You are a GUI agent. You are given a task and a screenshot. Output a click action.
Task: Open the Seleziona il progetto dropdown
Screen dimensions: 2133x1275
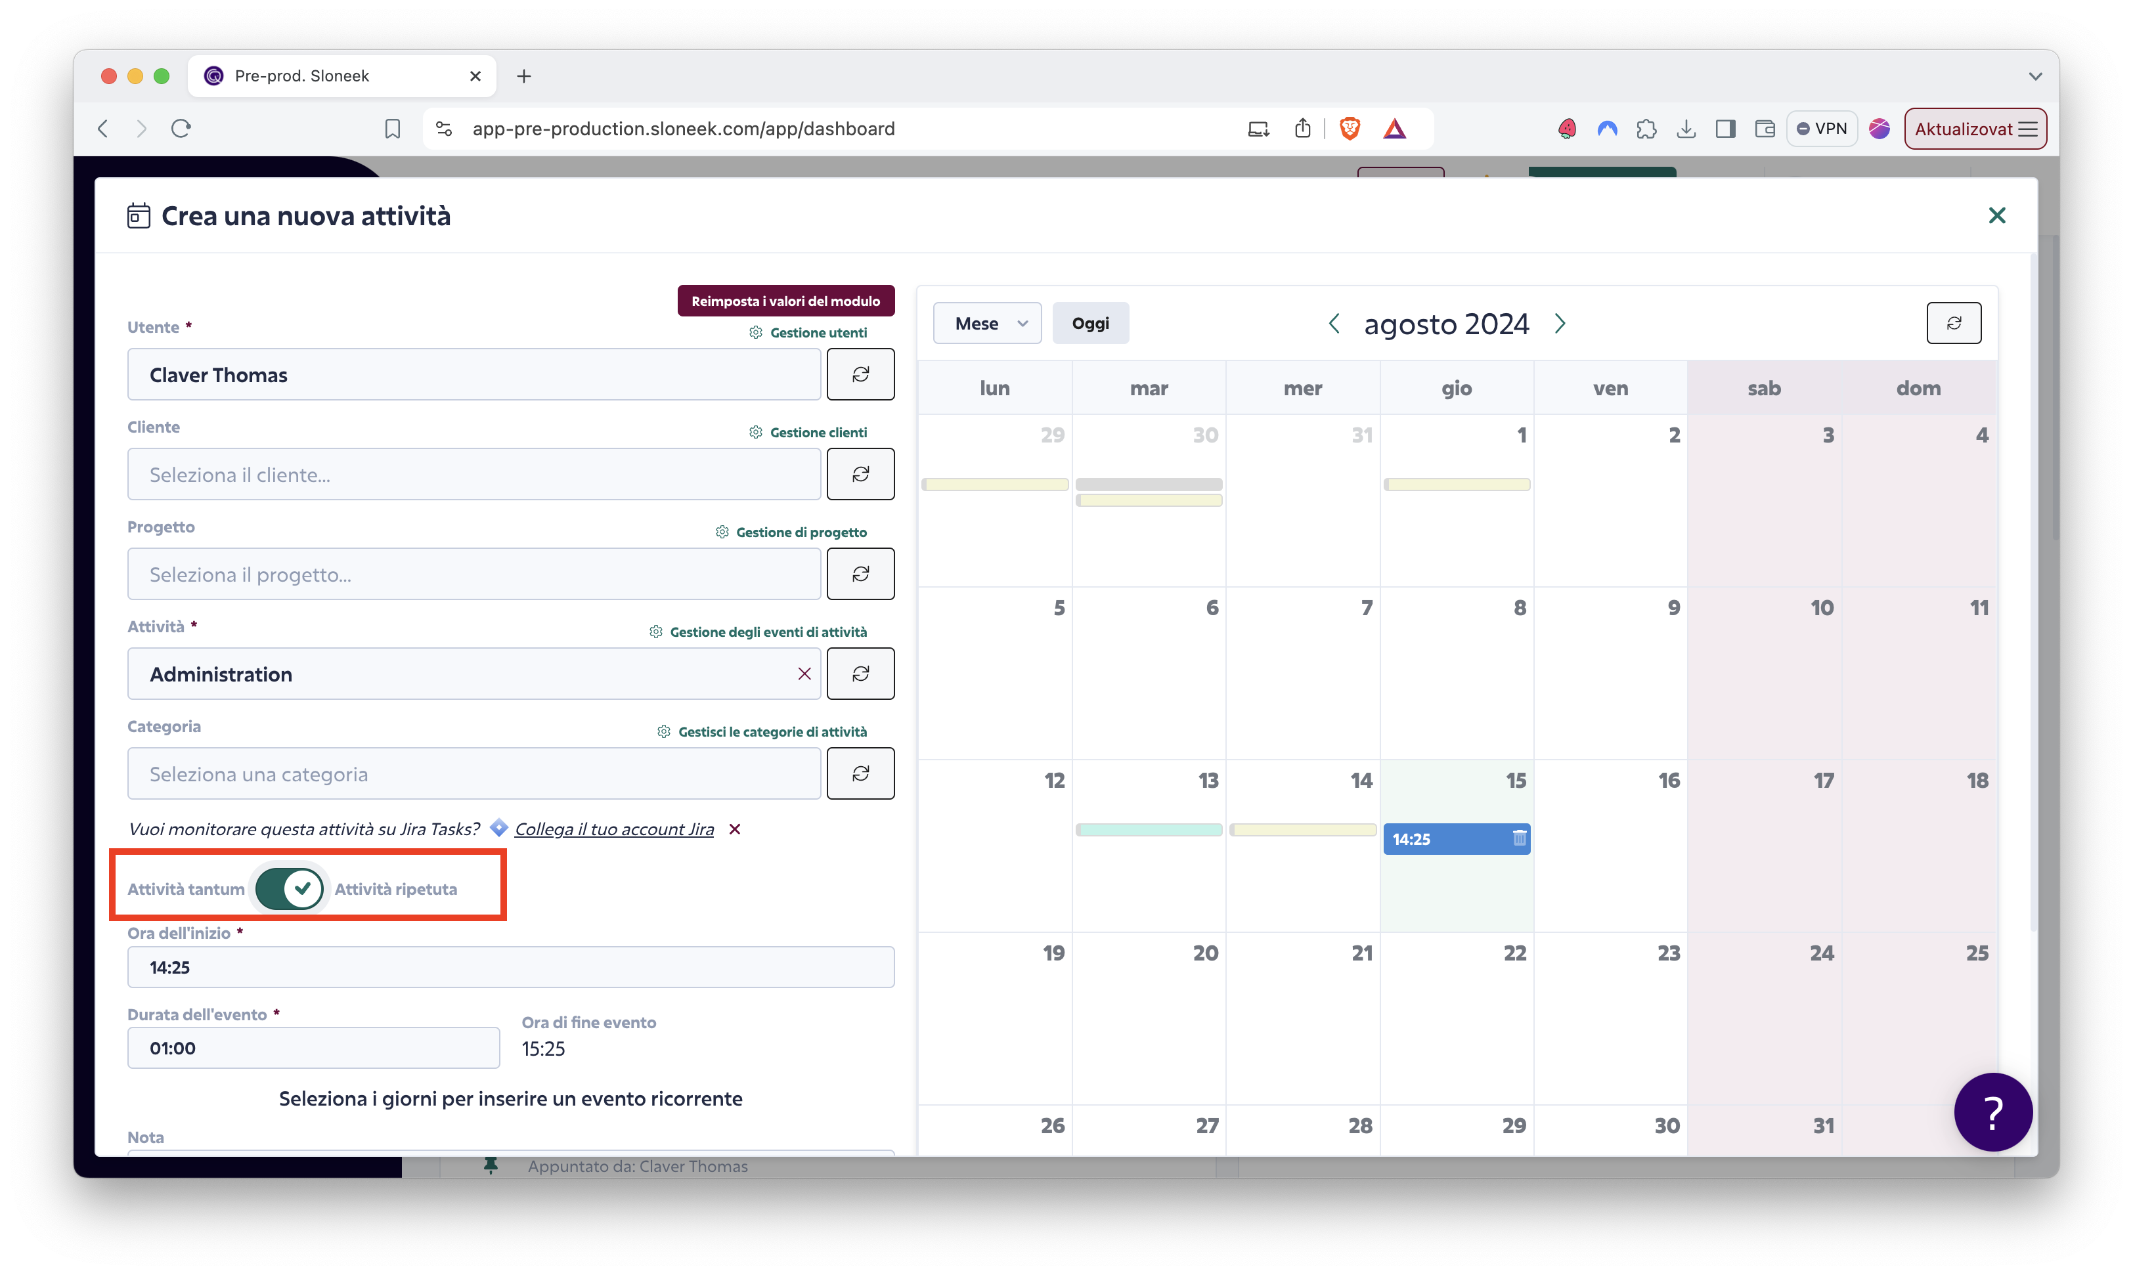coord(473,574)
